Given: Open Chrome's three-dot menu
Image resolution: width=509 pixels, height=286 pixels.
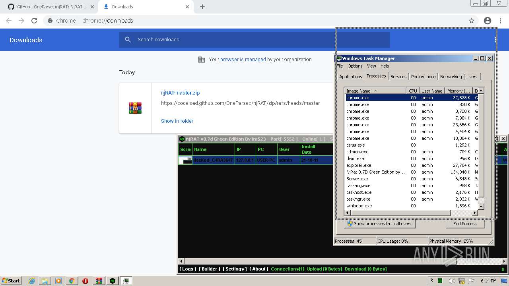Looking at the screenshot, I should (500, 21).
